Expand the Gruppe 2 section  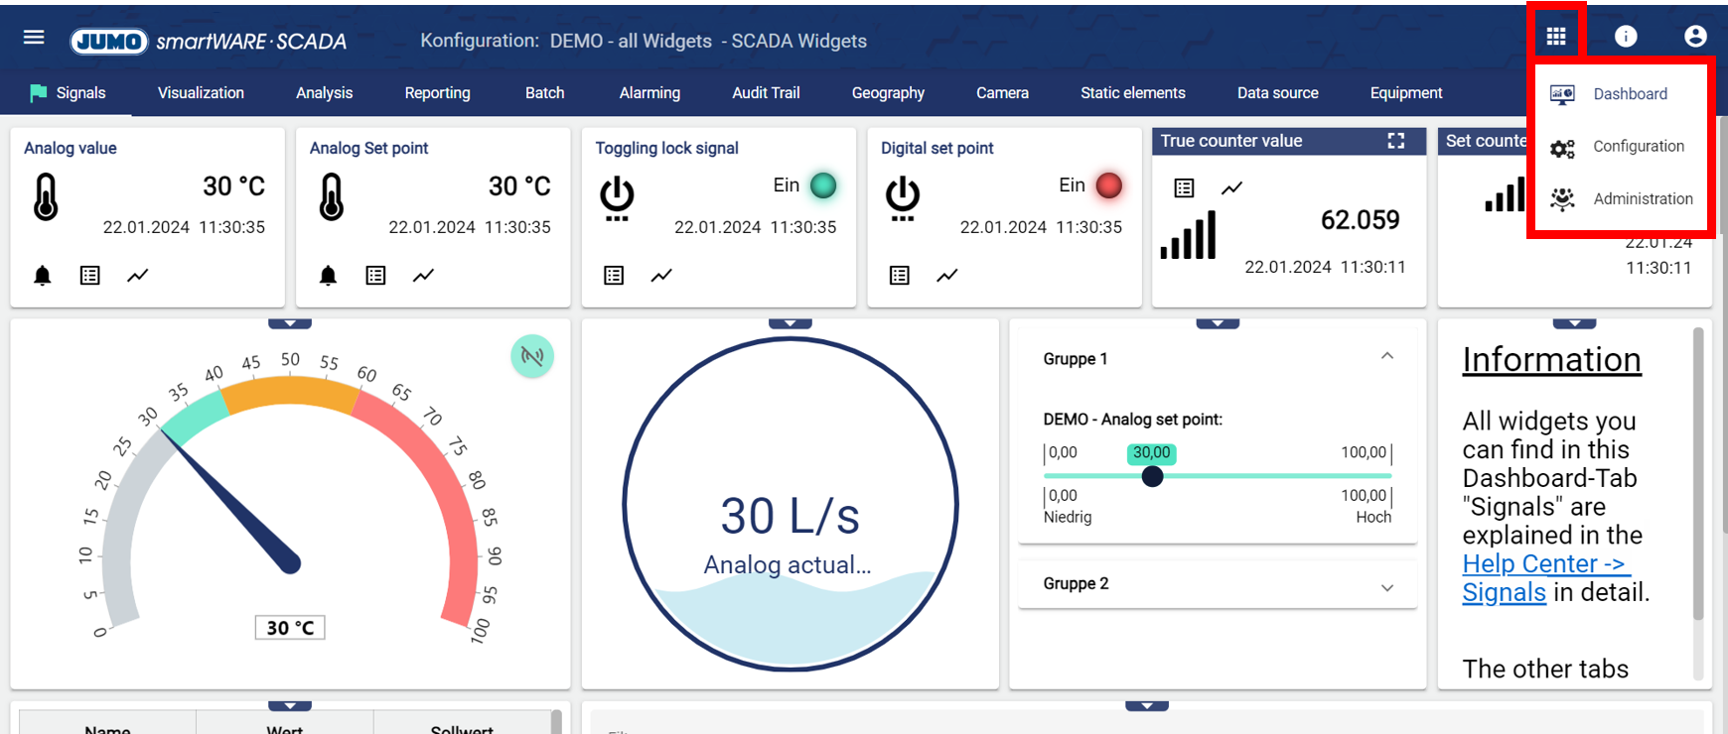(1387, 587)
